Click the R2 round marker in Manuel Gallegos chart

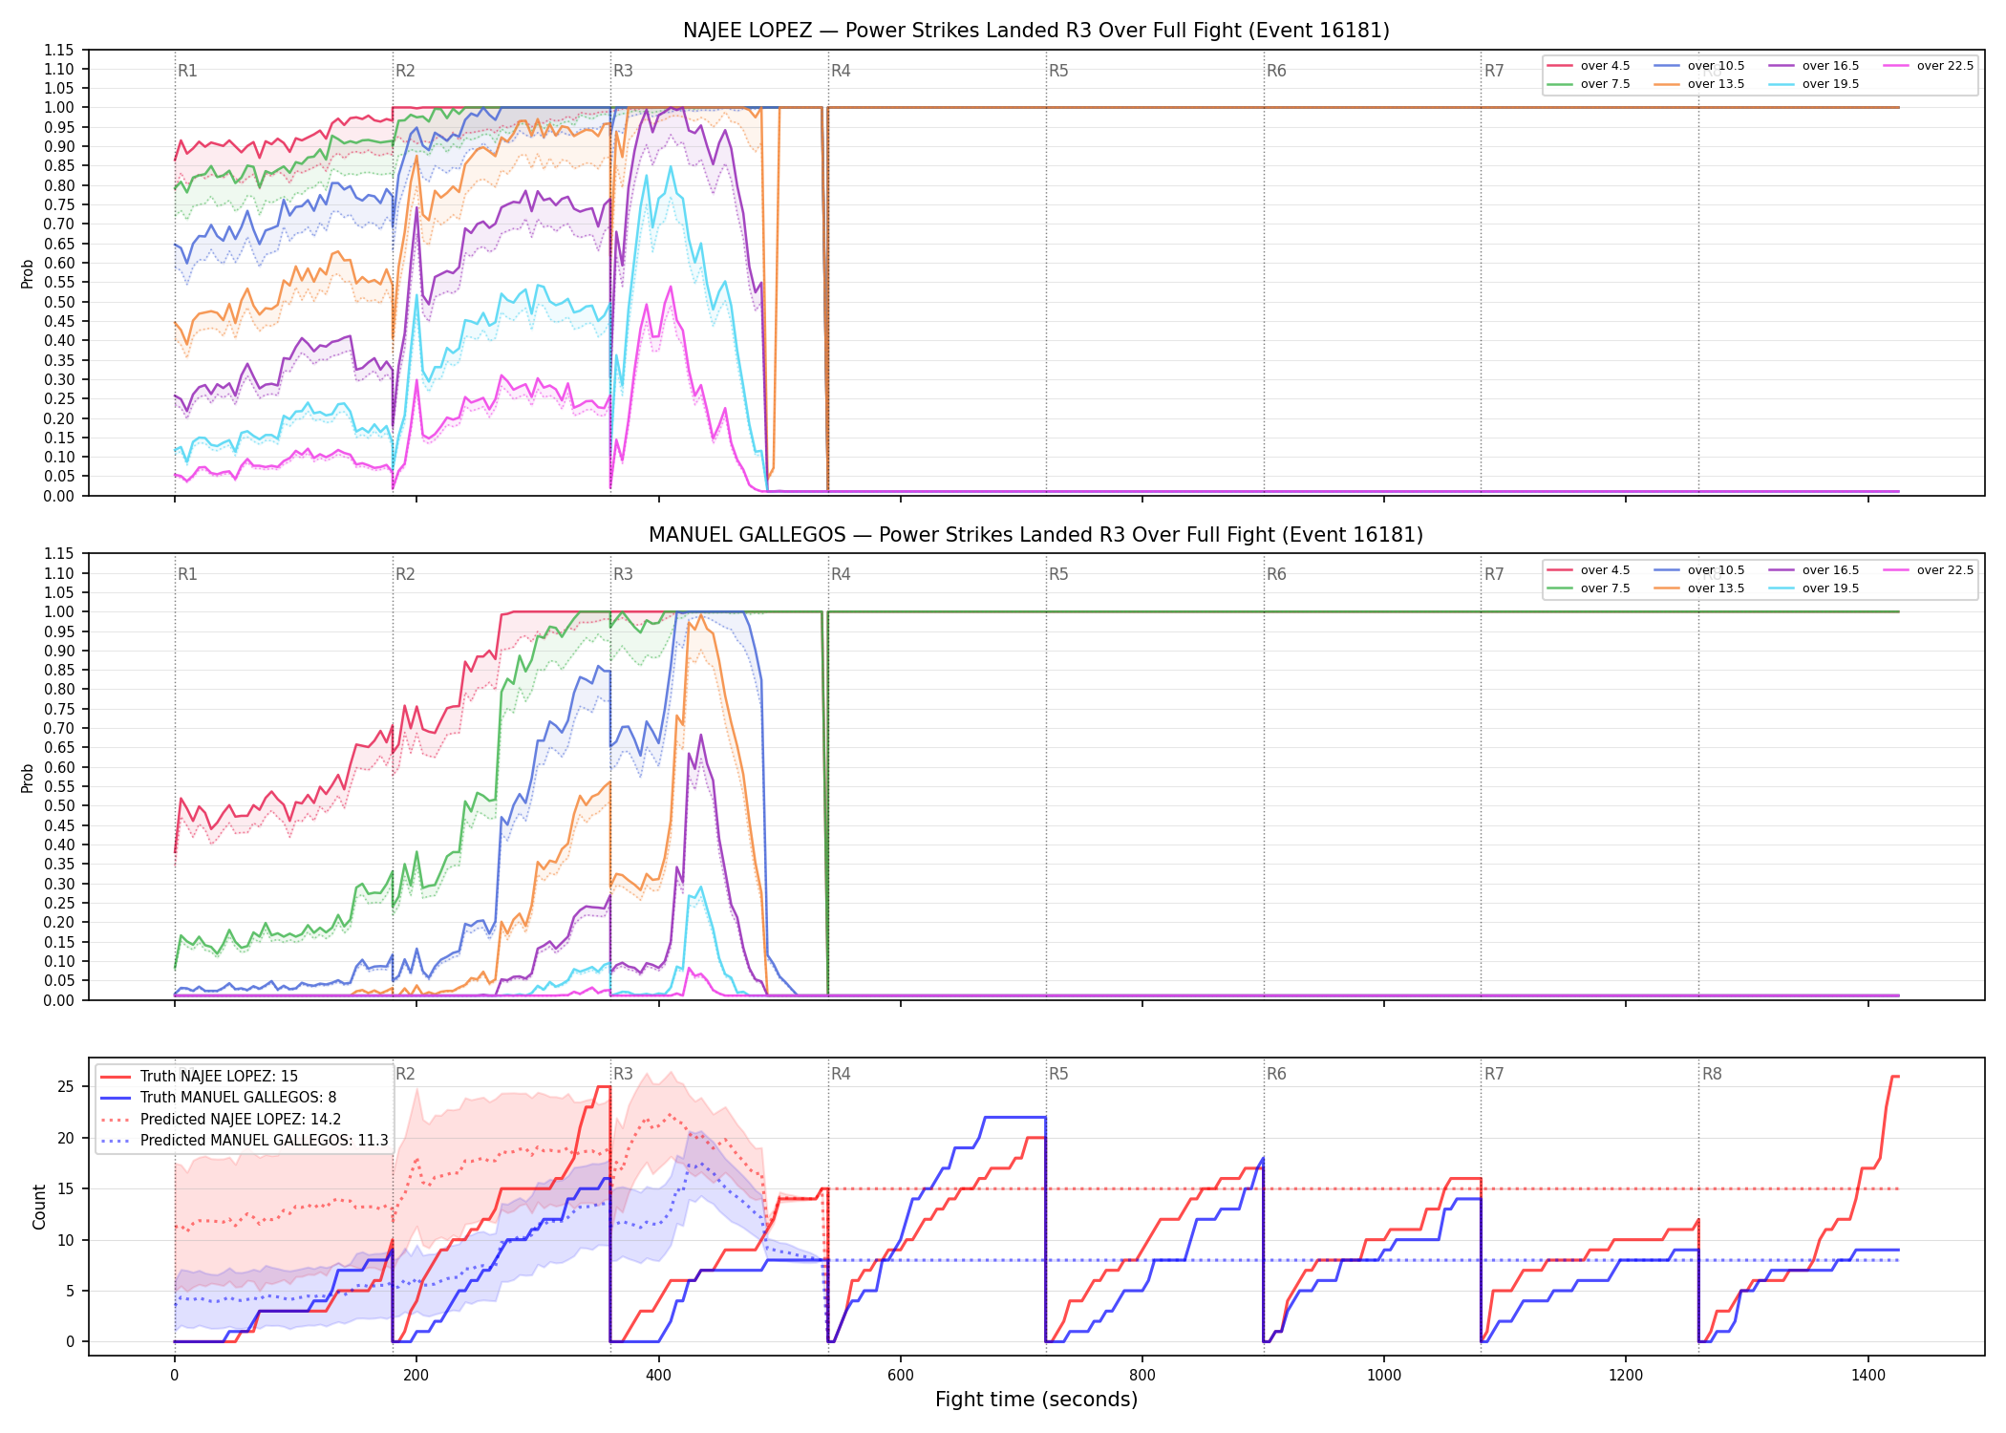pyautogui.click(x=405, y=574)
